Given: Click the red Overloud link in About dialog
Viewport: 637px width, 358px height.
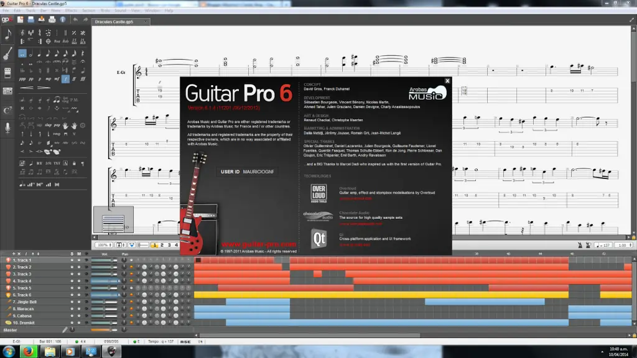Looking at the screenshot, I should click(355, 198).
